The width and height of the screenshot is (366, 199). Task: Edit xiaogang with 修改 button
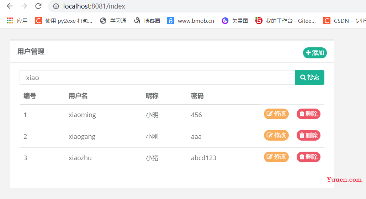click(276, 136)
